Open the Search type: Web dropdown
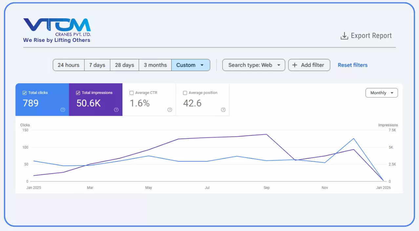 [253, 65]
